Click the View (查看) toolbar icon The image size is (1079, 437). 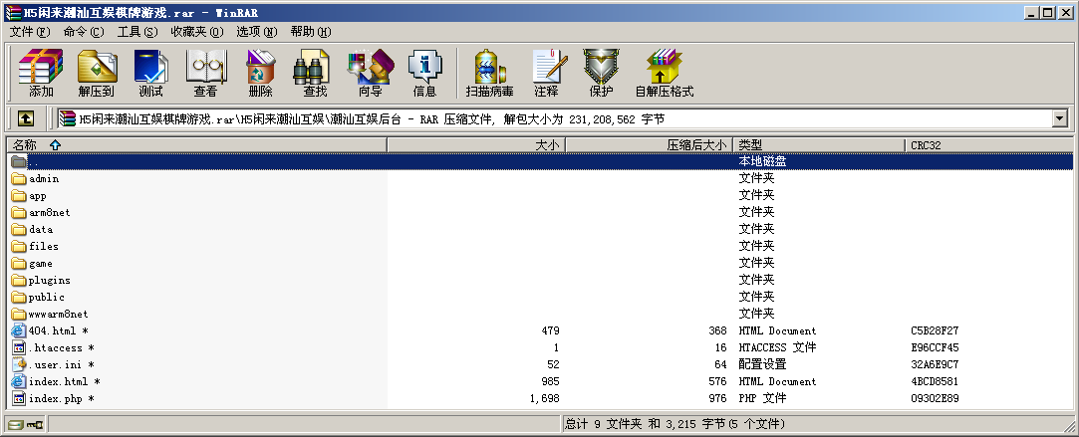coord(205,73)
